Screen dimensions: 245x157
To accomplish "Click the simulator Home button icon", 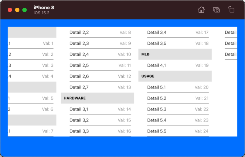I will coord(201,10).
